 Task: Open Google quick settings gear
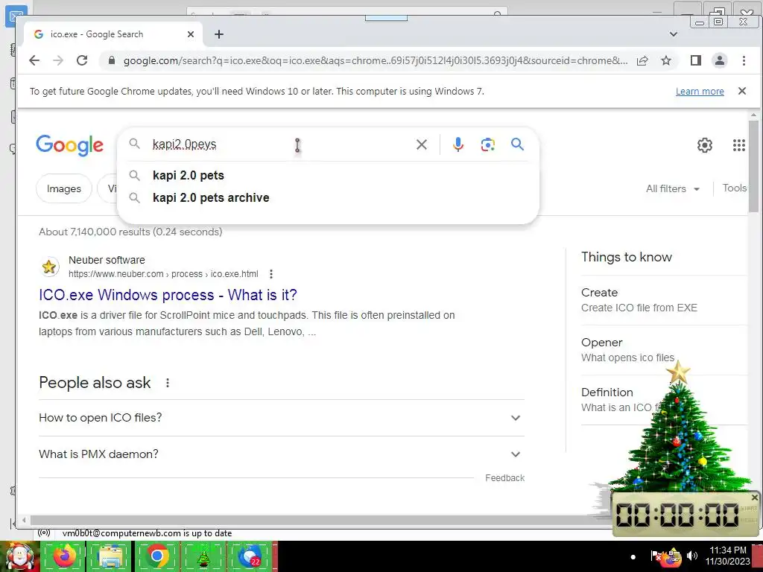coord(705,145)
